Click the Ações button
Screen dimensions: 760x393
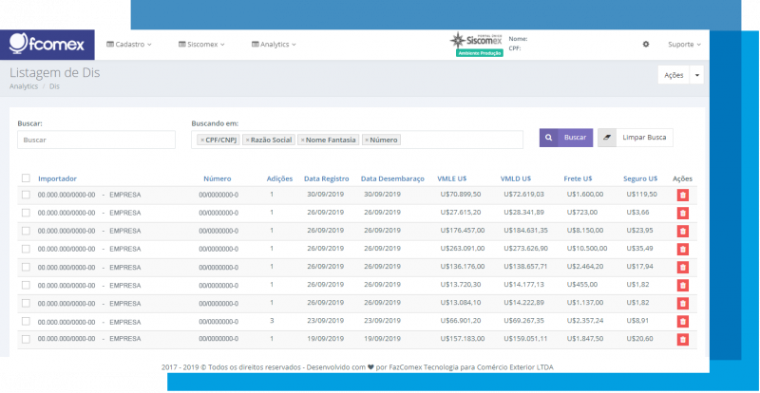[x=674, y=75]
